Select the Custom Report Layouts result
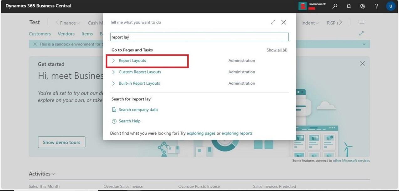This screenshot has width=399, height=191. 140,72
